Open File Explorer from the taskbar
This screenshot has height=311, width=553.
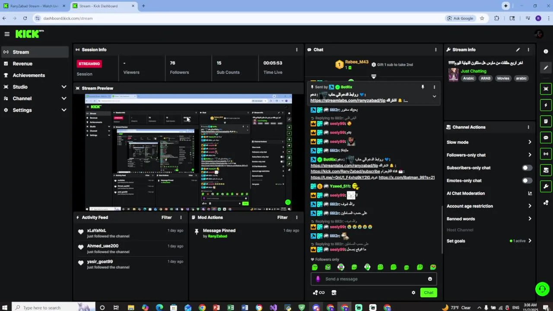click(130, 308)
